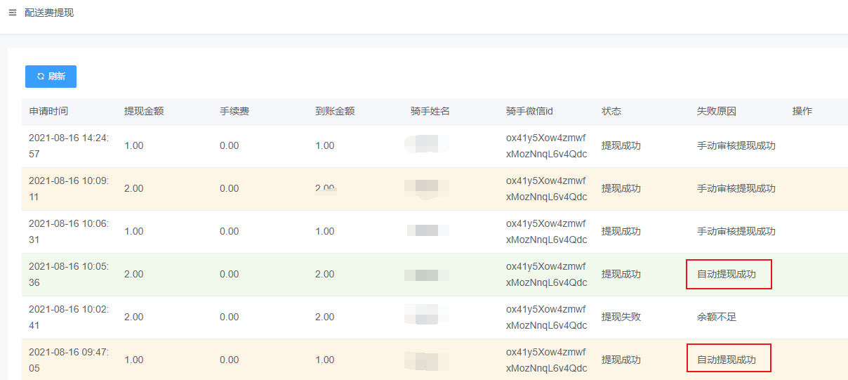Viewport: 848px width, 380px height.
Task: Click the 状态 column header
Action: pos(611,111)
